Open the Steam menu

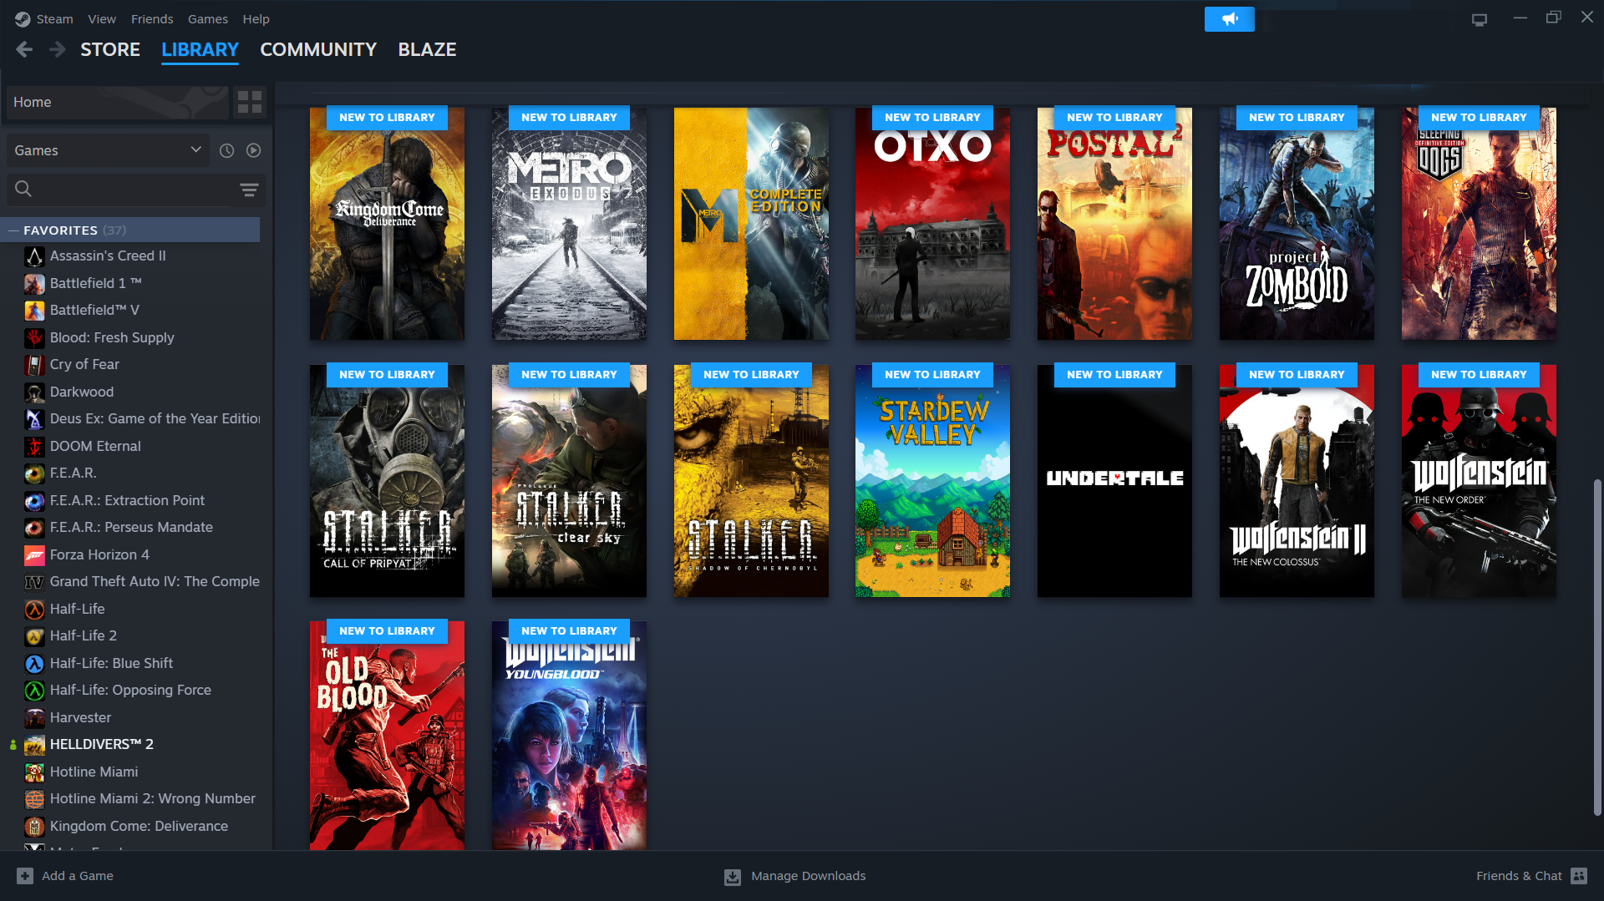(54, 19)
